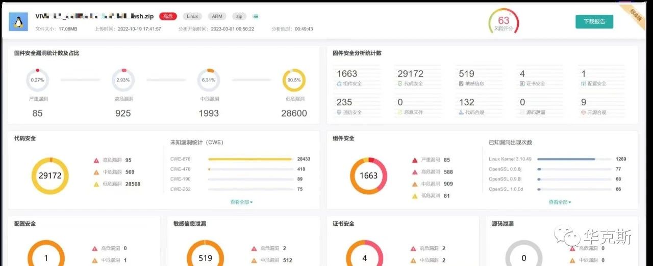Click the upload time 2022-10-19 17:41:57
The image size is (653, 266).
139,29
